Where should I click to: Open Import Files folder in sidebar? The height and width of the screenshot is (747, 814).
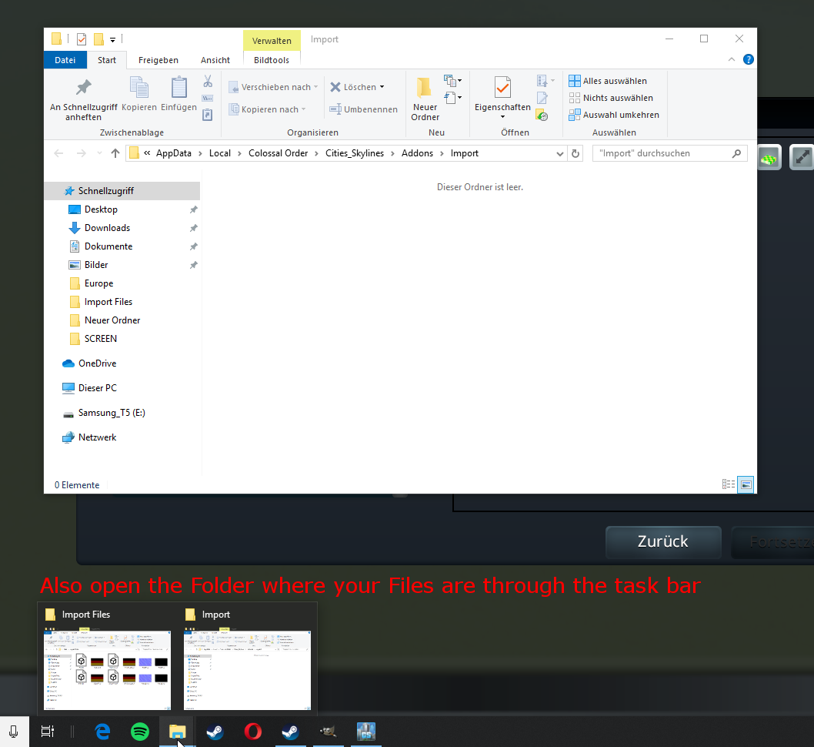coord(108,302)
